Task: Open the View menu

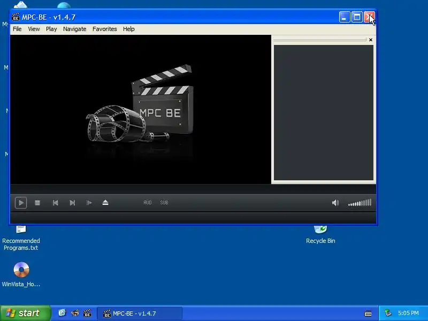Action: (34, 29)
